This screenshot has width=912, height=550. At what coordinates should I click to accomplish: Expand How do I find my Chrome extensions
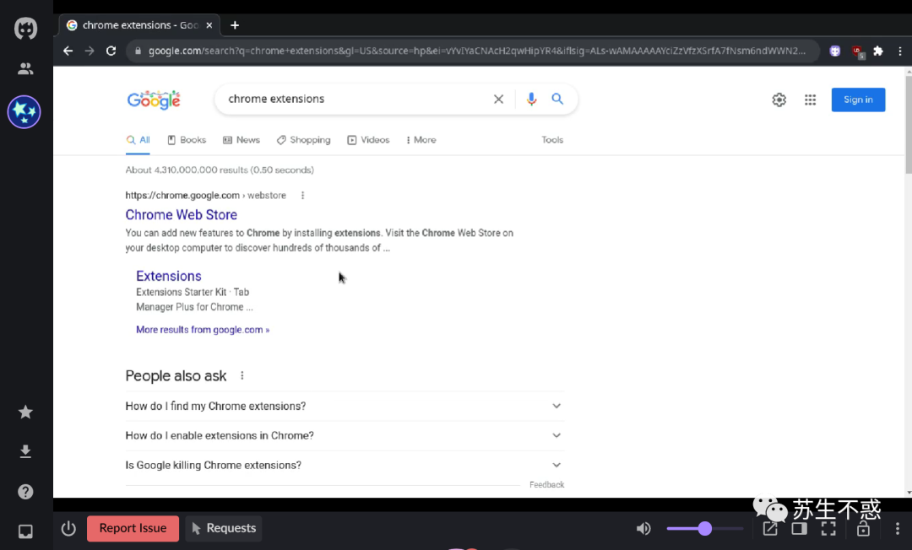[345, 406]
